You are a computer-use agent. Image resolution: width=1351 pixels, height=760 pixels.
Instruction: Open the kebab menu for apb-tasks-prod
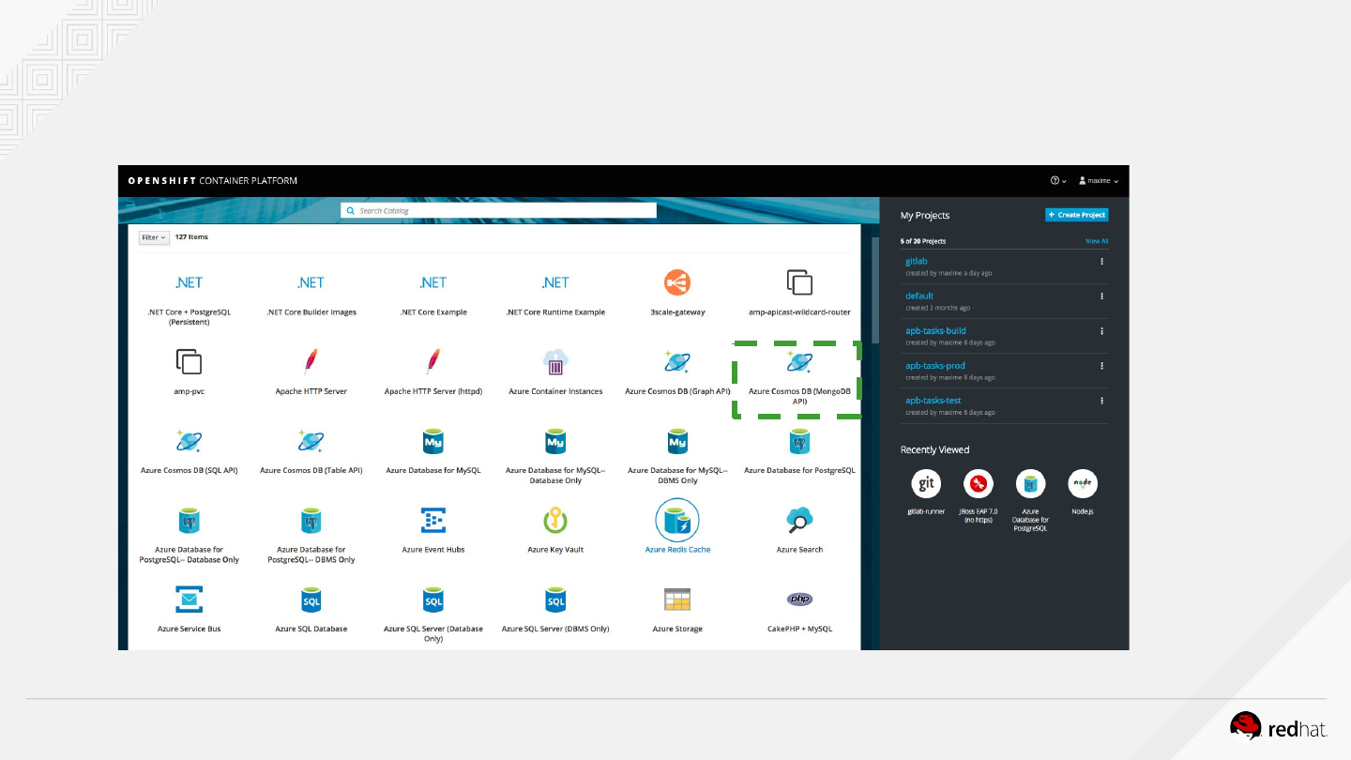point(1101,366)
